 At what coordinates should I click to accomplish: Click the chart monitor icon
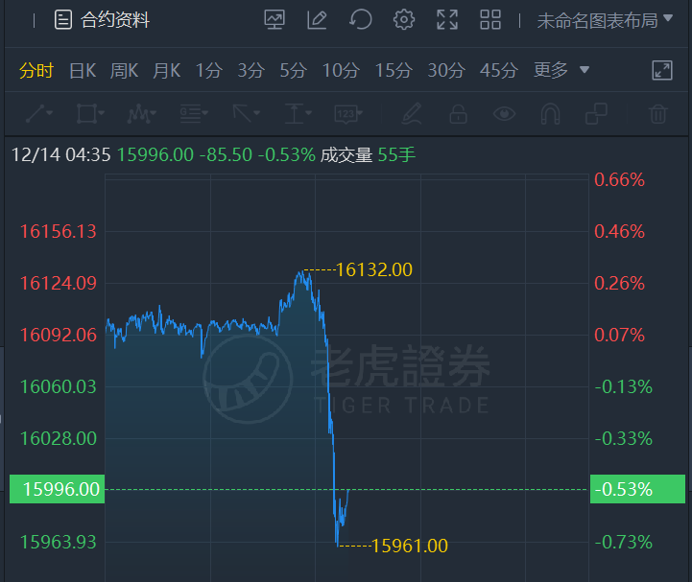(274, 20)
